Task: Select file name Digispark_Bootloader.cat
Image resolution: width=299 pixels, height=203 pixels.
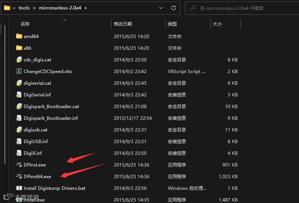Action: (51, 107)
